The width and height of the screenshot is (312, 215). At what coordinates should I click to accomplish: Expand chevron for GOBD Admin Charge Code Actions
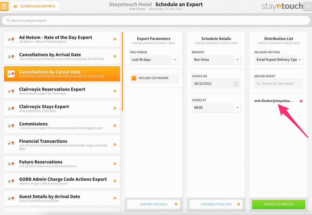[115, 181]
